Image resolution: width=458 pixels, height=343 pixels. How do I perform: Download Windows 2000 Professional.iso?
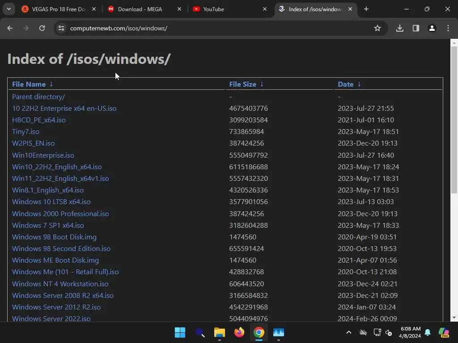(60, 214)
